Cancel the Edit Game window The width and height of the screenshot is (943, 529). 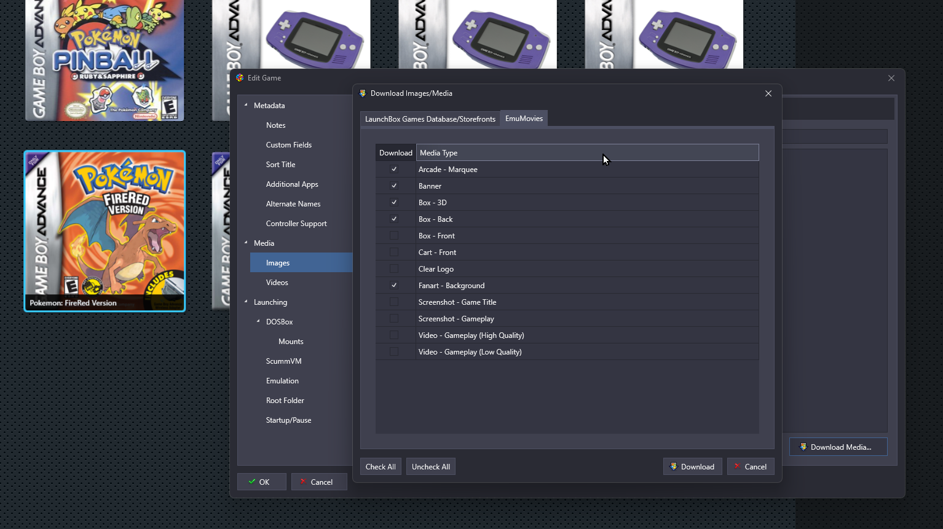(319, 482)
